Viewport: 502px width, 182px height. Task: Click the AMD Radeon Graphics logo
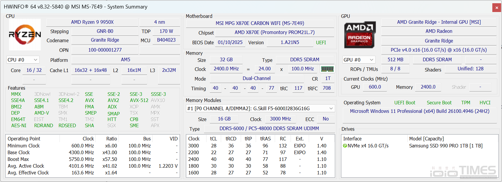(359, 35)
